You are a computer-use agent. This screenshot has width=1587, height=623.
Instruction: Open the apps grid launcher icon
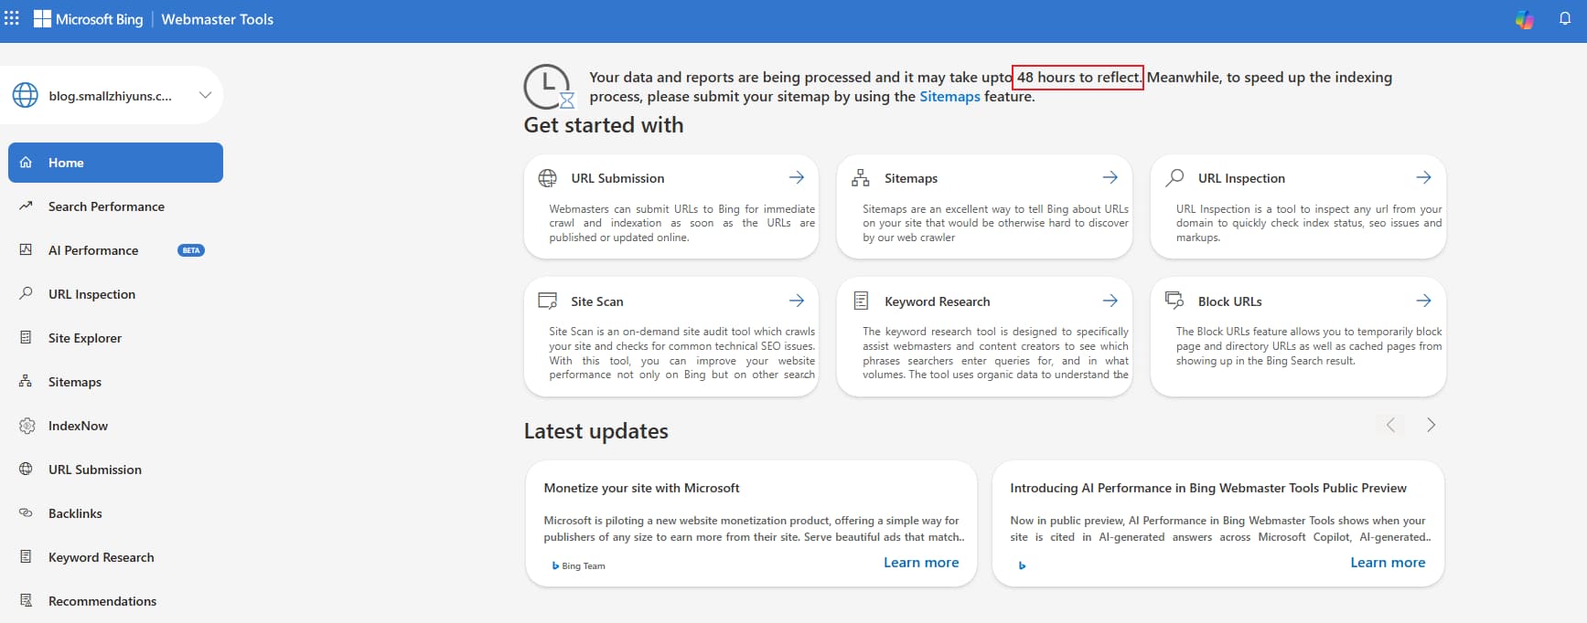click(12, 18)
